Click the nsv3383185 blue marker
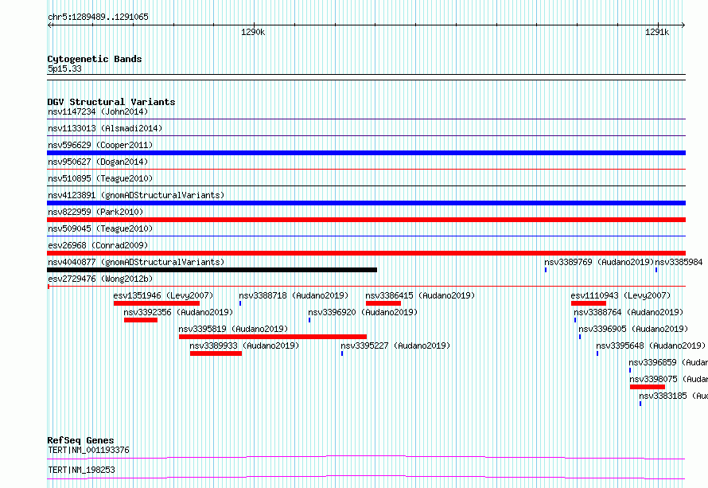The width and height of the screenshot is (708, 488). [x=640, y=404]
